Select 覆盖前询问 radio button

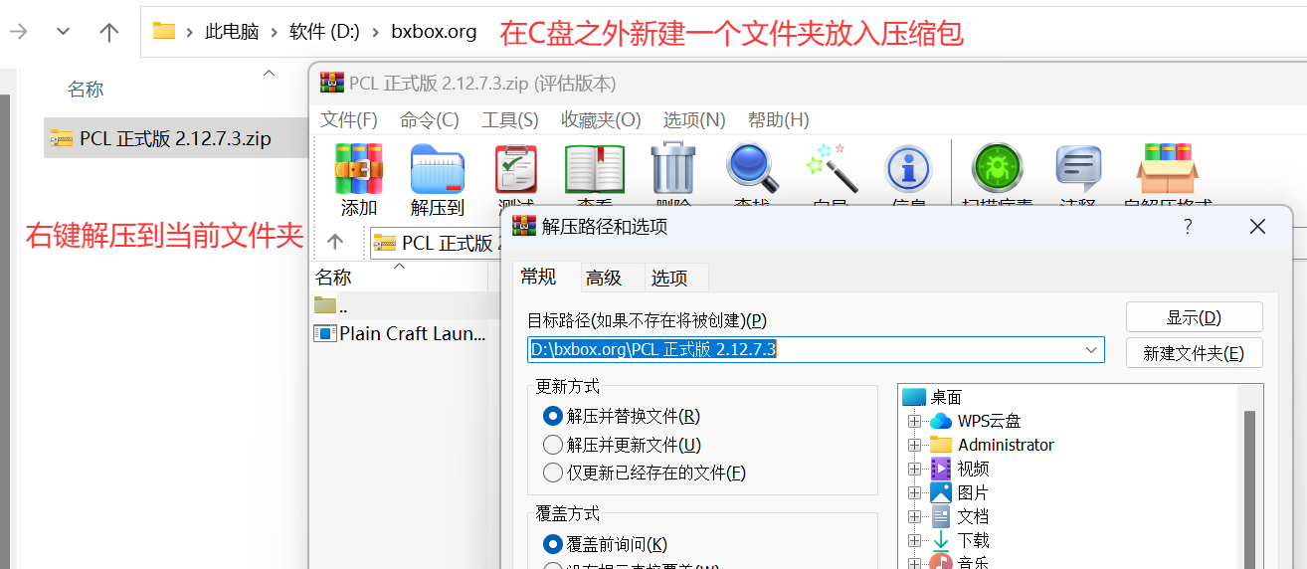point(552,544)
